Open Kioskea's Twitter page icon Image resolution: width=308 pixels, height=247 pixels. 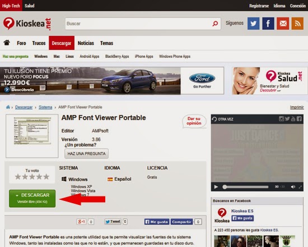tap(253, 24)
